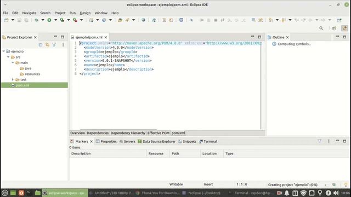Switch to the Dependency Hierarchy tab

[128, 133]
